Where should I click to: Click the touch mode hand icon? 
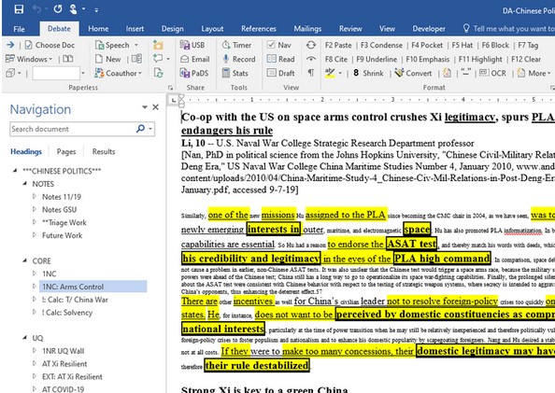[73, 9]
